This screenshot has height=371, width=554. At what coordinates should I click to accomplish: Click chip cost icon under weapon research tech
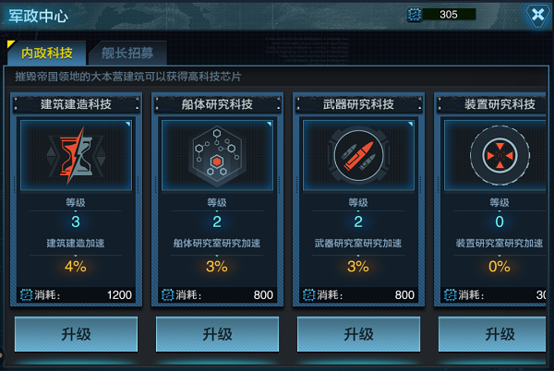pos(308,294)
